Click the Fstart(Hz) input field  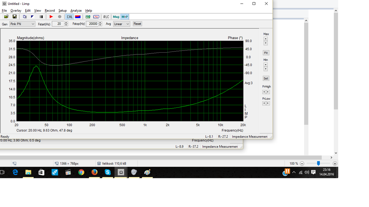pos(58,24)
